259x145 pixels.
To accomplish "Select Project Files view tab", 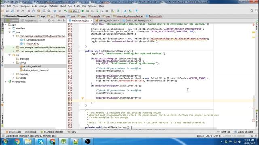I will click(29, 21).
